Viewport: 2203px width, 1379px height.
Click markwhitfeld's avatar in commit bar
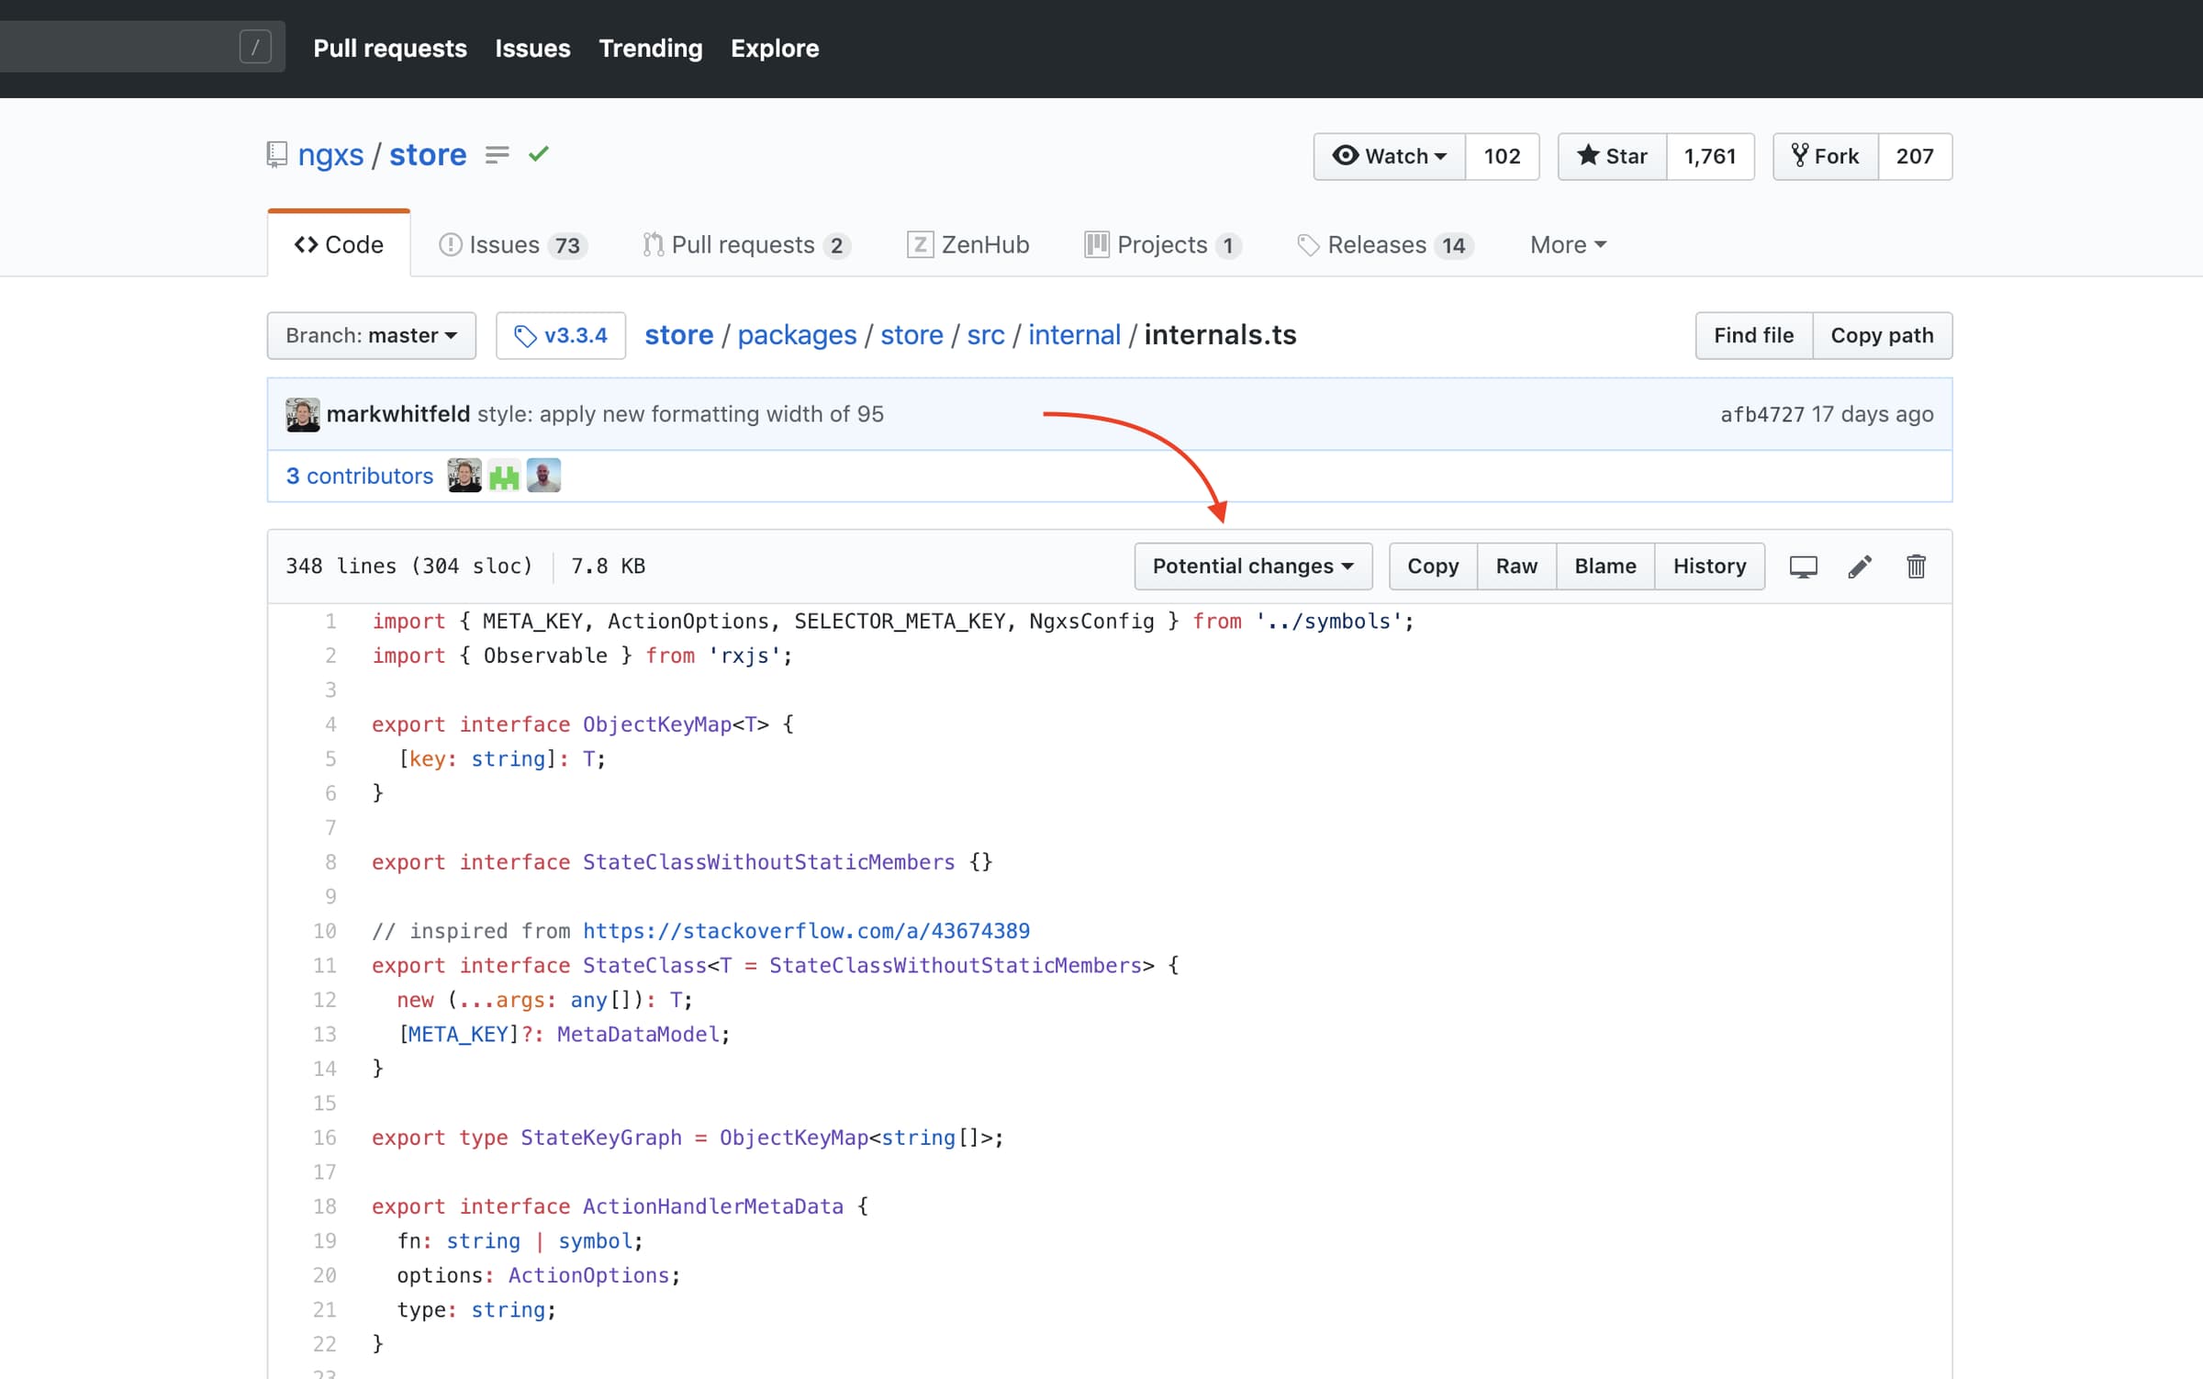pos(303,414)
